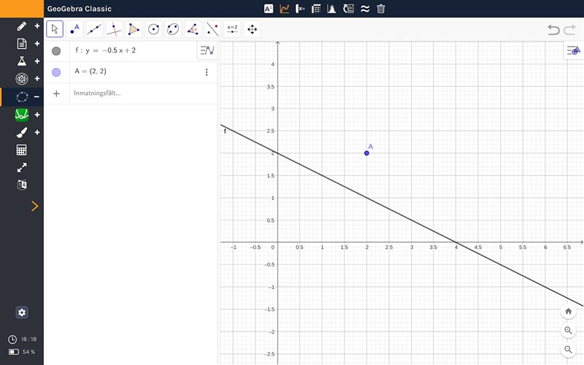Select the Polygon tool

coord(134,29)
